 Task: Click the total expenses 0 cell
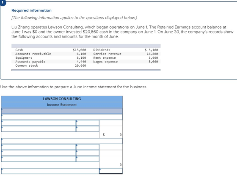point(111,165)
